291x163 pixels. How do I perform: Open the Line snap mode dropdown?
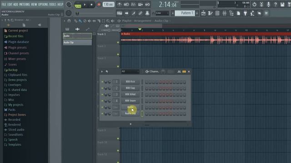tap(162, 13)
